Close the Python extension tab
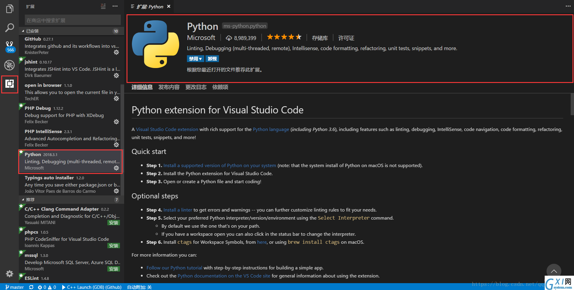The image size is (574, 290). click(169, 6)
